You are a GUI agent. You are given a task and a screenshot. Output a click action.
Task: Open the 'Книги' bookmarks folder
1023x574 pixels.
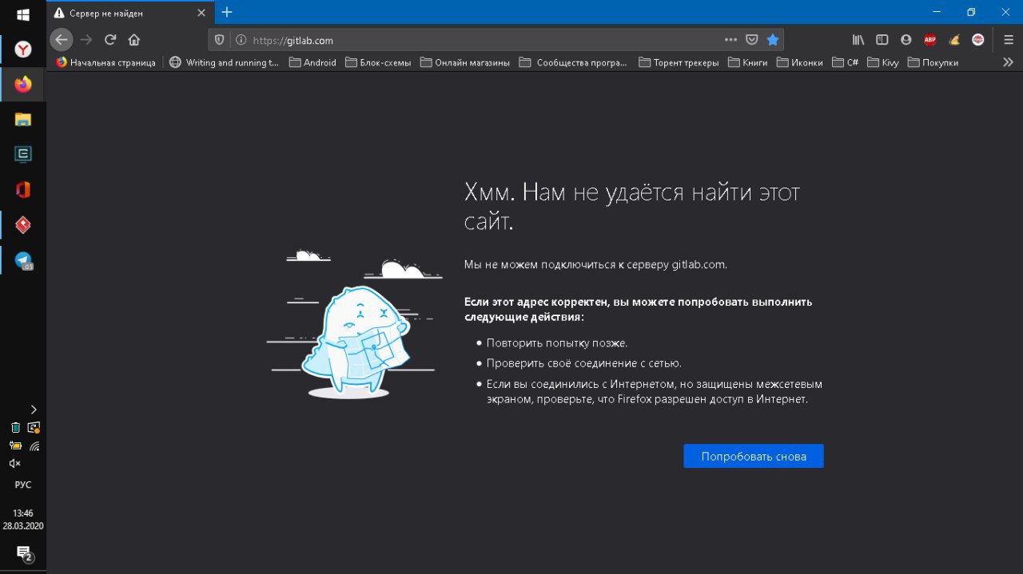pyautogui.click(x=748, y=62)
